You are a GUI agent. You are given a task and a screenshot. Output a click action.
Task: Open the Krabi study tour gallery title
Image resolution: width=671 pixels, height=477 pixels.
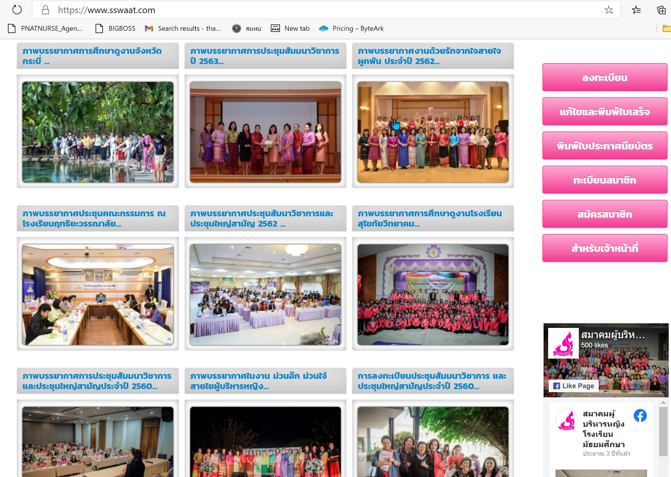pos(92,56)
